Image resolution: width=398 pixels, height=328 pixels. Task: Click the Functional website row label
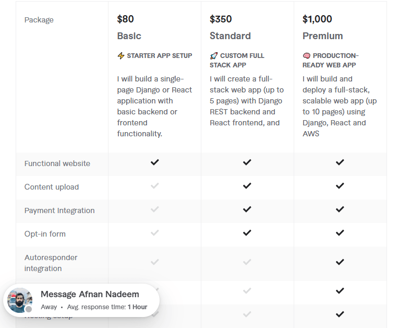tap(57, 163)
